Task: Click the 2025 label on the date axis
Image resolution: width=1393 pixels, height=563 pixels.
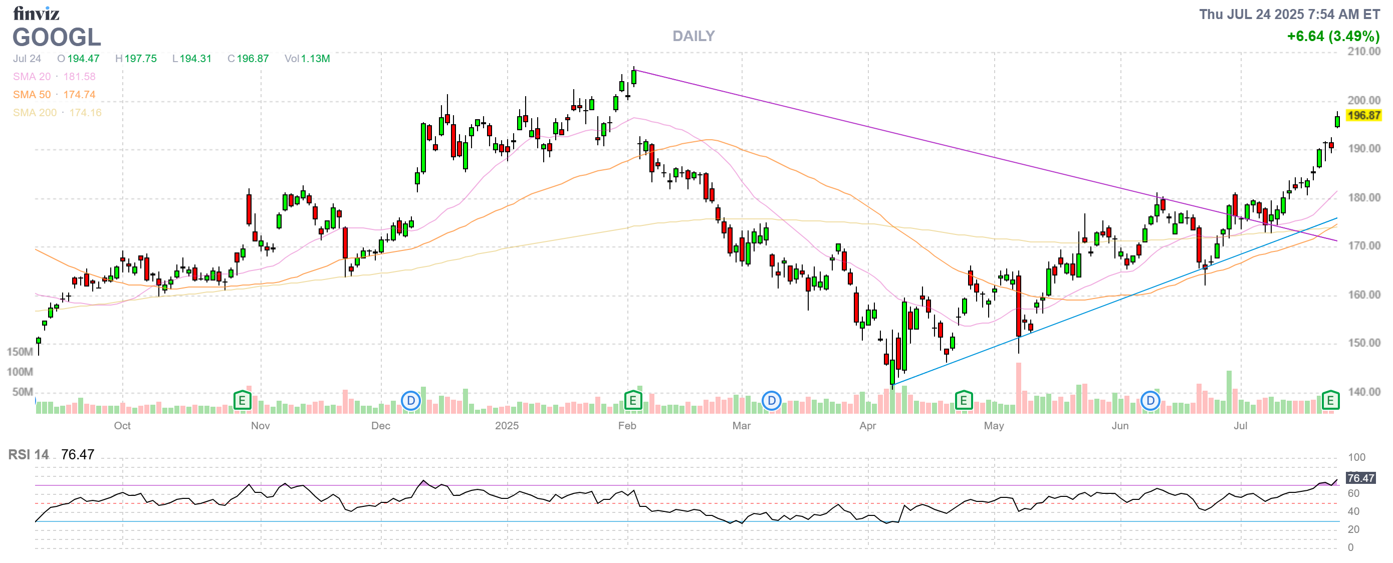Action: (x=506, y=425)
